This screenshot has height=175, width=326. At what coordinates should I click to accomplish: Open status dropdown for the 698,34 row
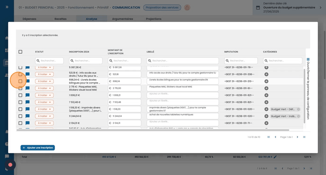[44, 81]
